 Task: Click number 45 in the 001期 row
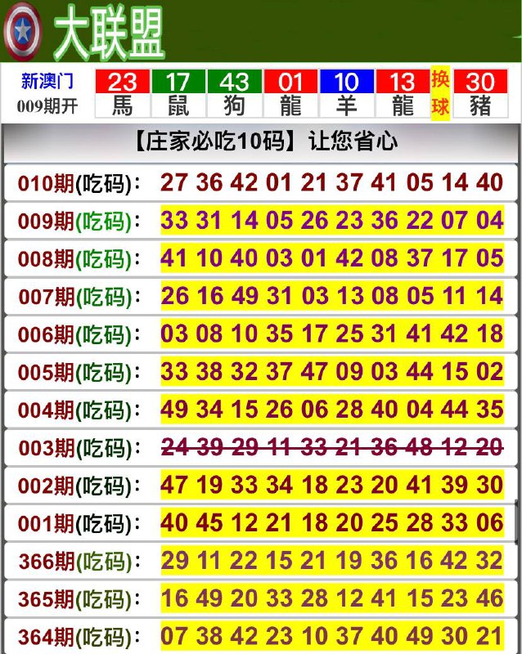209,522
